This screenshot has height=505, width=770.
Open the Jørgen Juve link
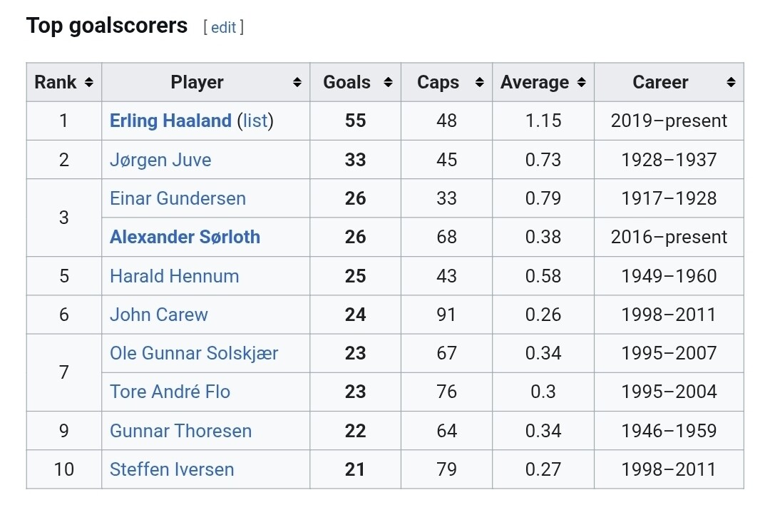(160, 160)
